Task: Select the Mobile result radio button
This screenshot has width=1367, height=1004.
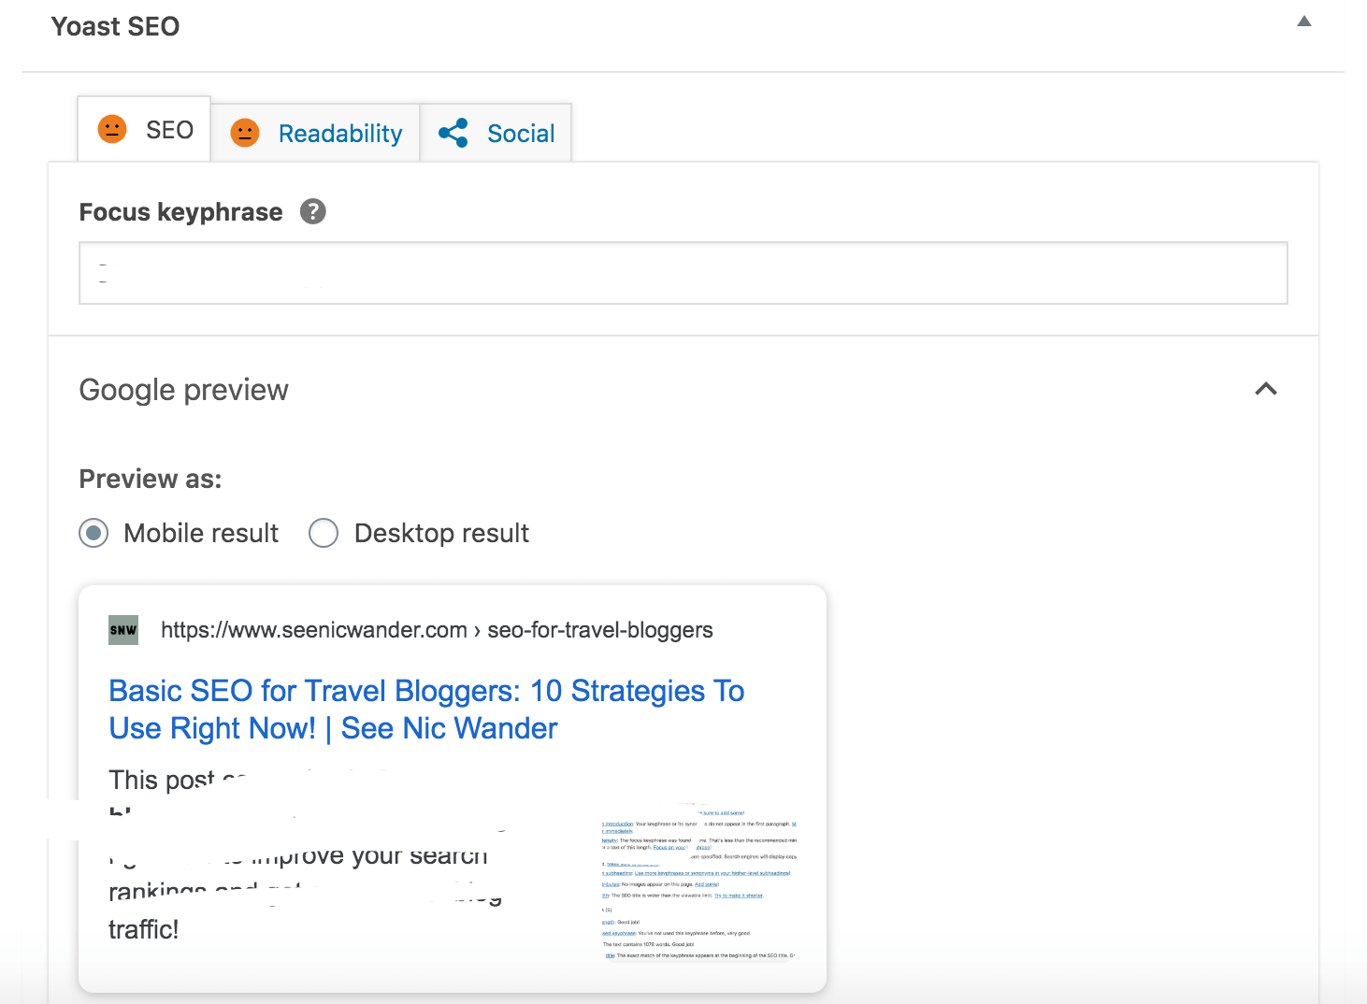Action: [x=94, y=534]
